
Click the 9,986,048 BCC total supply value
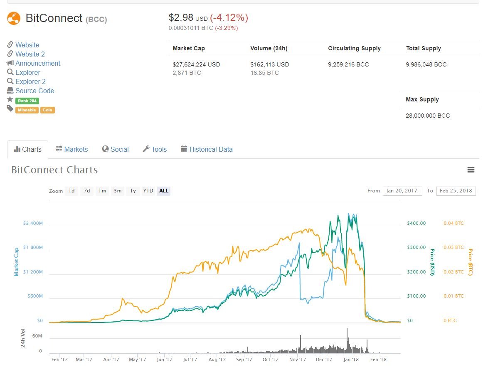426,64
